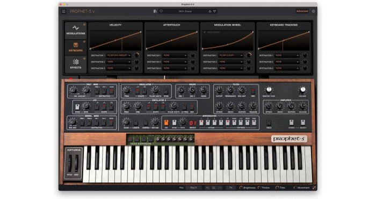Click preset name With Grace
Viewport: 376px width, 199px height.
click(x=185, y=11)
